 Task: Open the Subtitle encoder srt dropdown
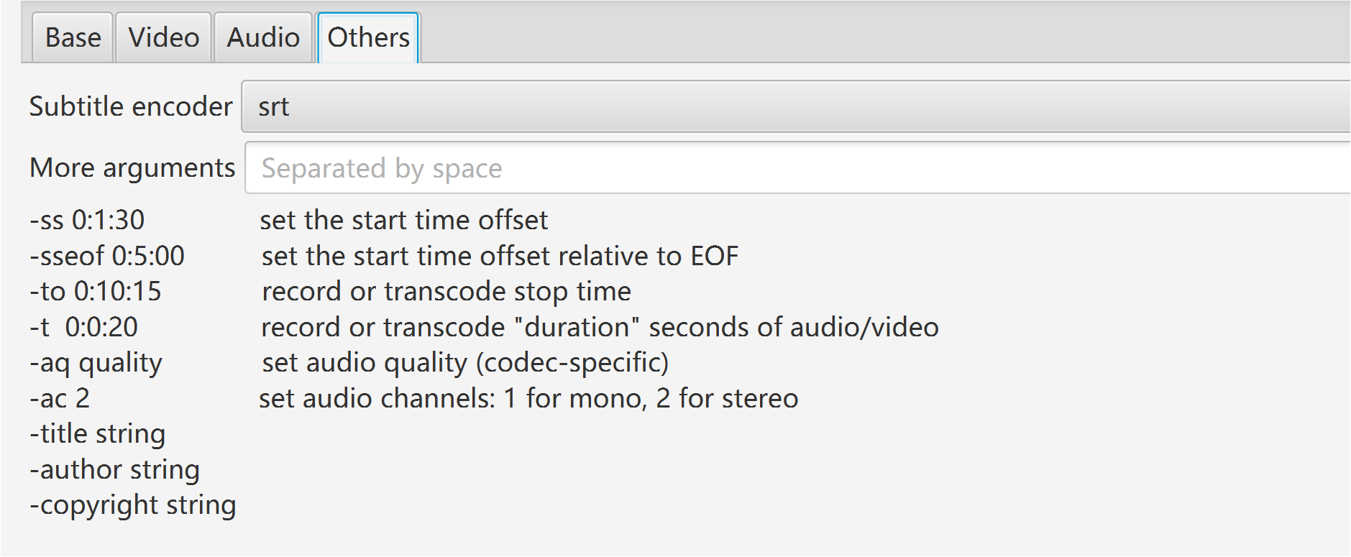coord(796,107)
